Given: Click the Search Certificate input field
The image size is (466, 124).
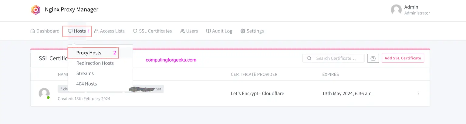Looking at the screenshot, I should 337,58.
